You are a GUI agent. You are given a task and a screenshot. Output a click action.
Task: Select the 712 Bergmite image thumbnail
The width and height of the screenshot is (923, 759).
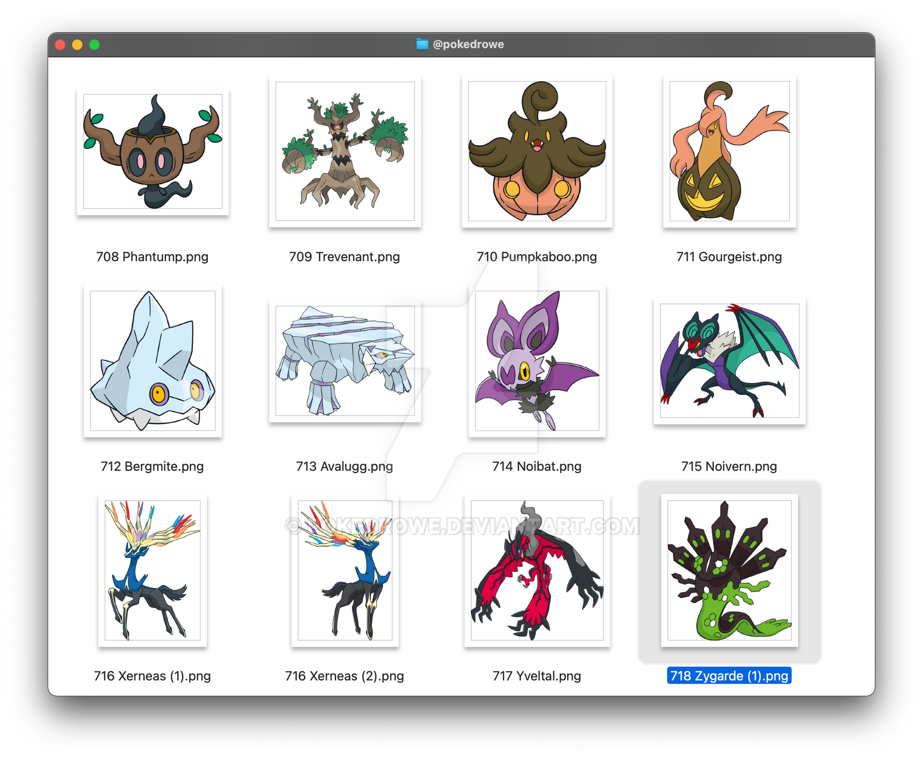coord(152,361)
